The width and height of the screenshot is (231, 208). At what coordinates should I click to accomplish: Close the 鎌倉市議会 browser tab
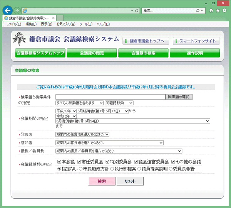pos(54,18)
